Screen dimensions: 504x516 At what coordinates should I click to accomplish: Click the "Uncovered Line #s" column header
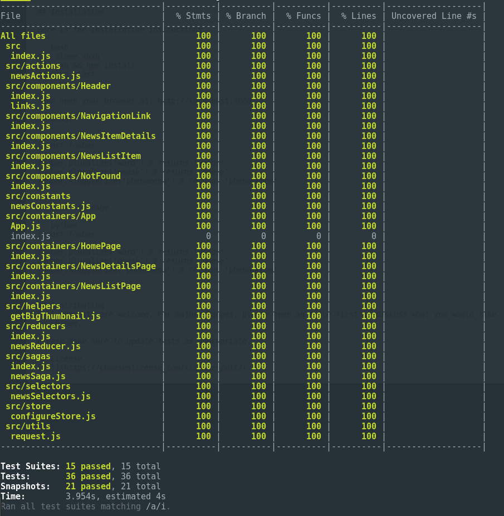[x=434, y=16]
